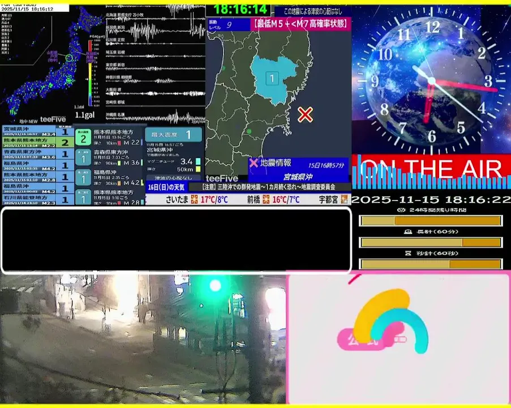This screenshot has height=408, width=511.
Task: Click the M 3.6 value on 青森県東方沖 card
Action: 132,163
